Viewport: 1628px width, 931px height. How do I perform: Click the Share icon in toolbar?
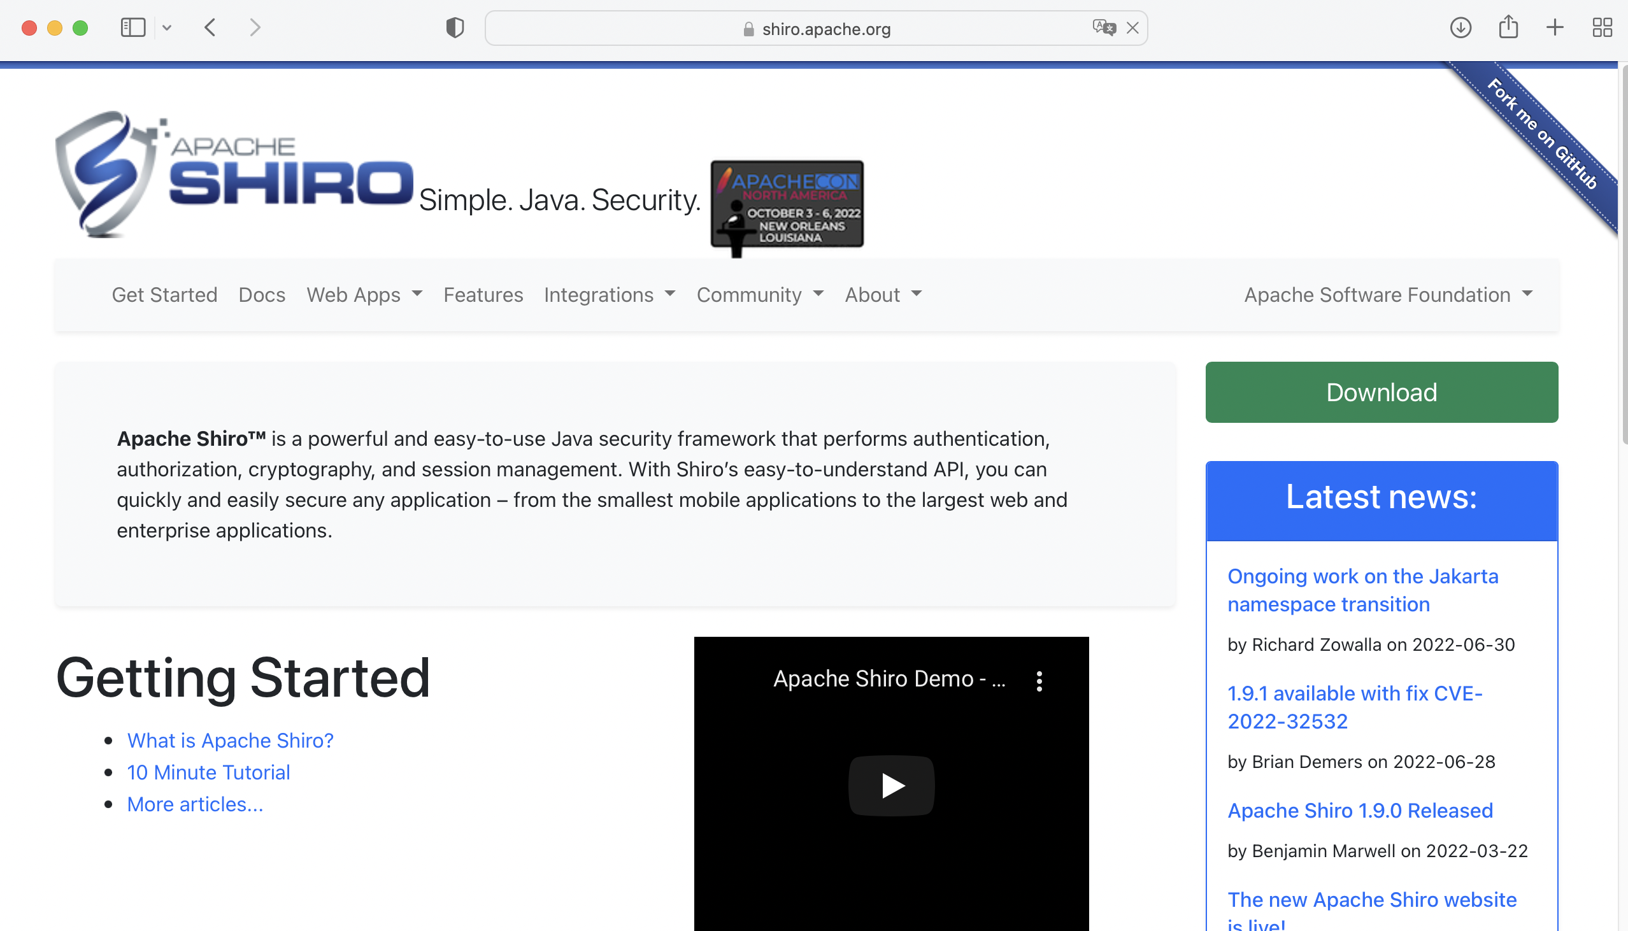point(1508,27)
